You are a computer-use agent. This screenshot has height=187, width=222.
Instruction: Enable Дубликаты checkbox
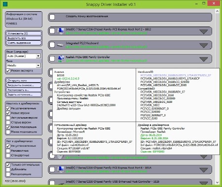tap(8, 169)
